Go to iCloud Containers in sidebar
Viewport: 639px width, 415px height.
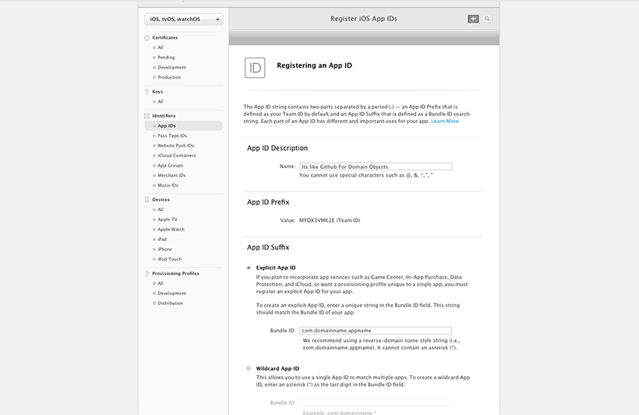click(x=177, y=156)
